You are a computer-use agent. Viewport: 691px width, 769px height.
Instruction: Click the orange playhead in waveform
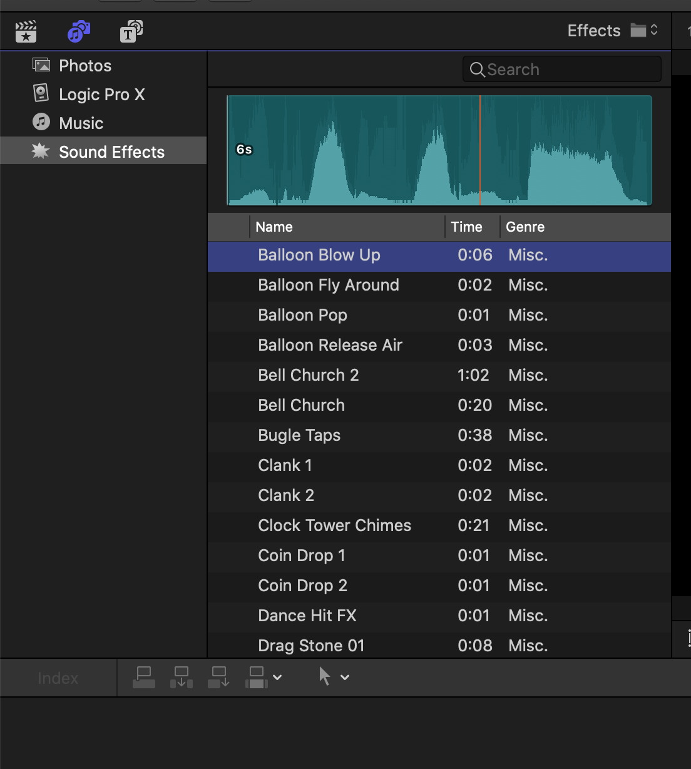pos(480,150)
